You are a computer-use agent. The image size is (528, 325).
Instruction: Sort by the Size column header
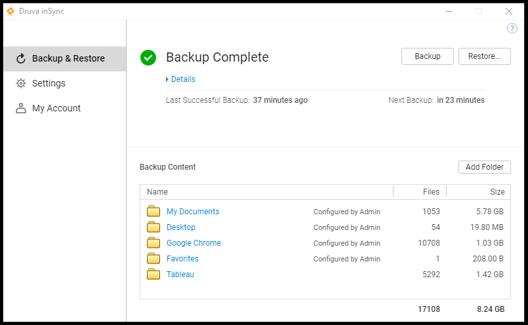coord(497,192)
